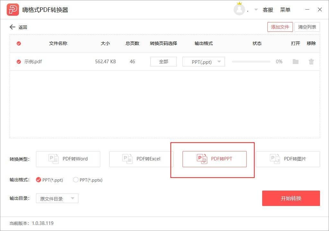Close the converter window
Viewport: 329px width, 231px height.
point(320,9)
